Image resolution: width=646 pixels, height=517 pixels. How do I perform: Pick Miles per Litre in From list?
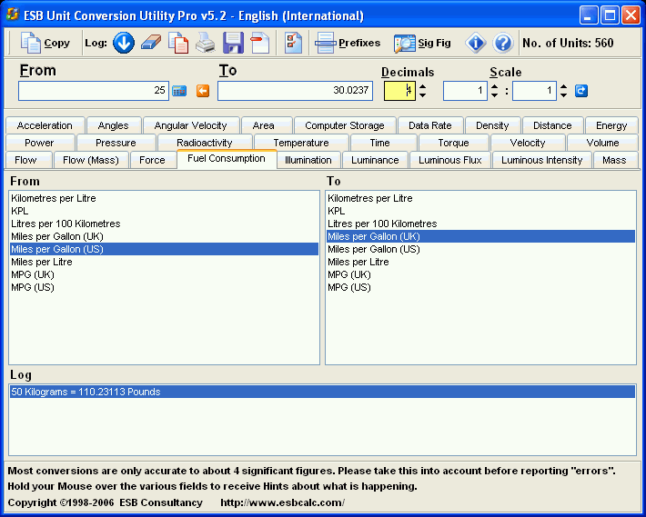[164, 262]
